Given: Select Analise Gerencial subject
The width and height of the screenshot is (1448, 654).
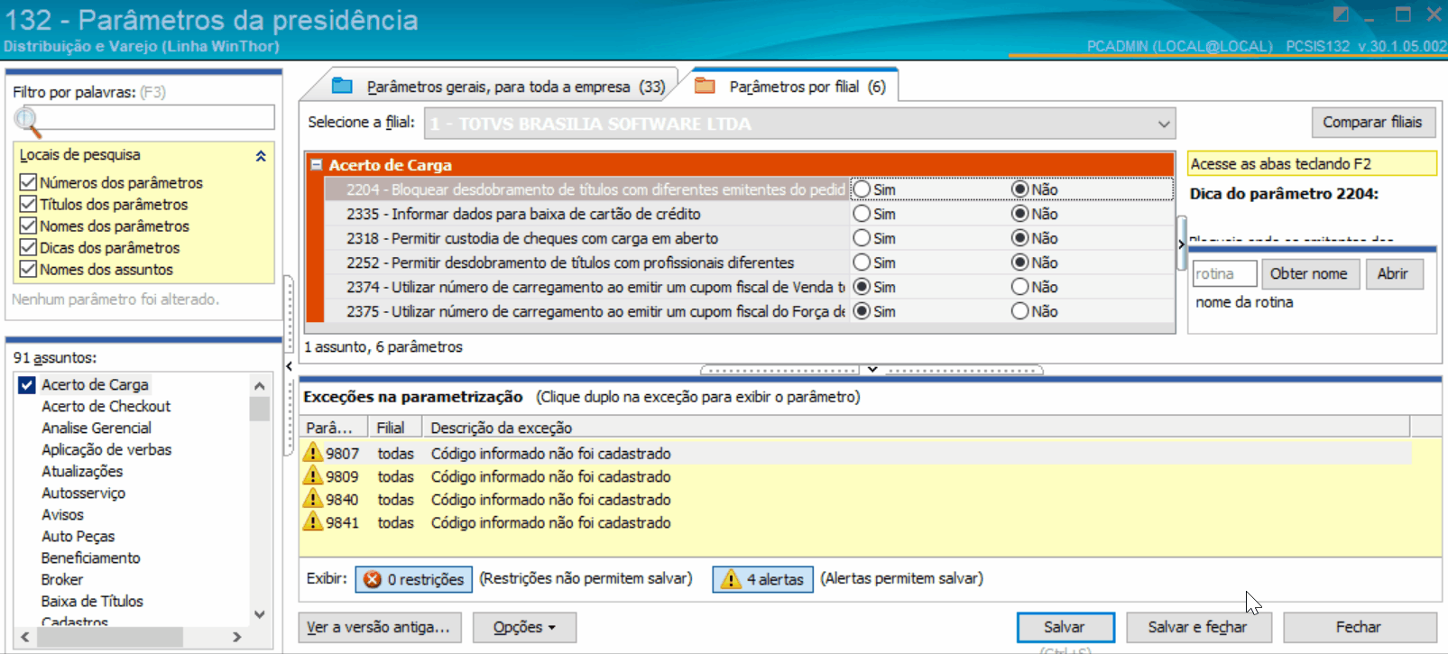Looking at the screenshot, I should tap(97, 428).
